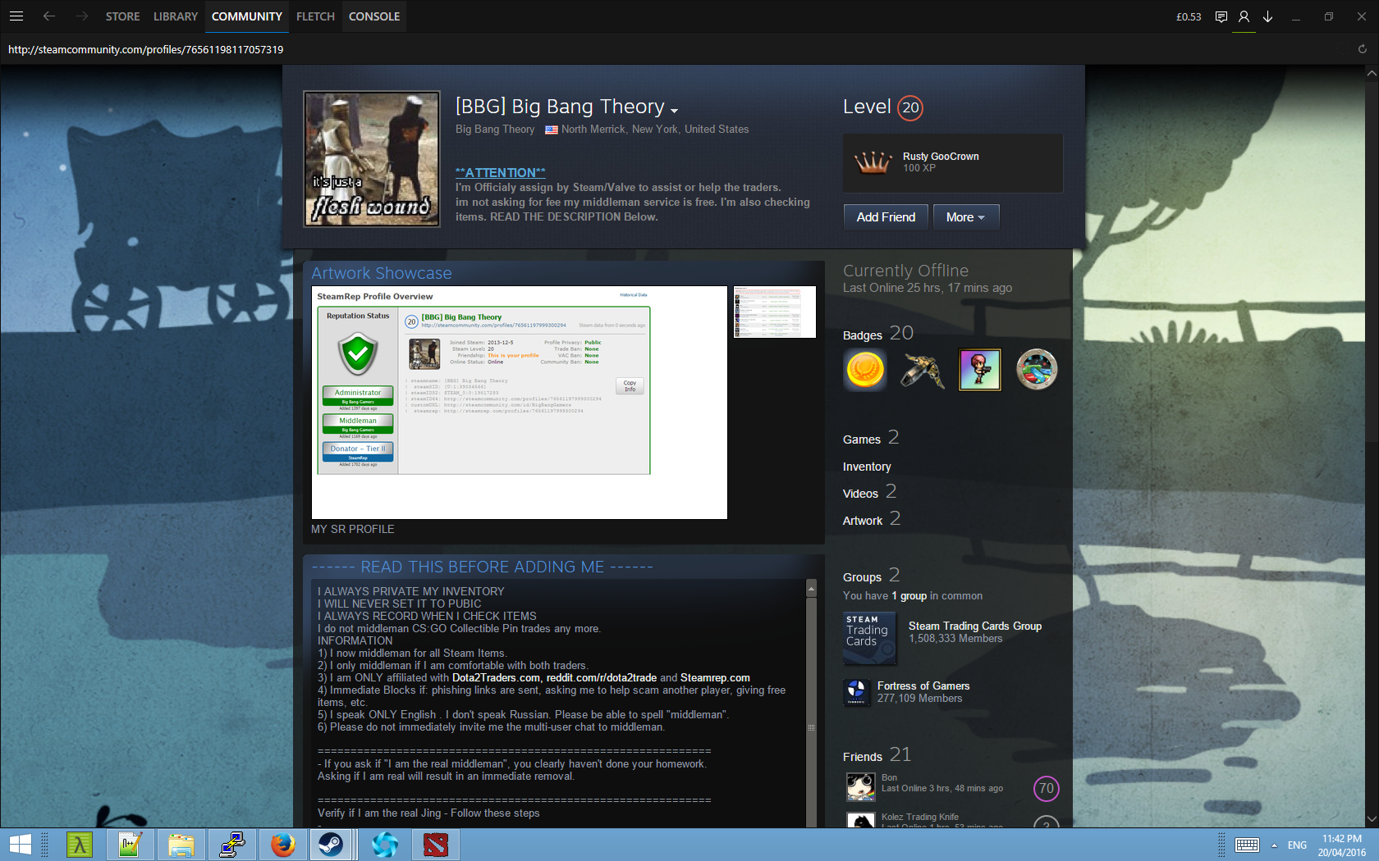Click the profile URL address field

[146, 49]
